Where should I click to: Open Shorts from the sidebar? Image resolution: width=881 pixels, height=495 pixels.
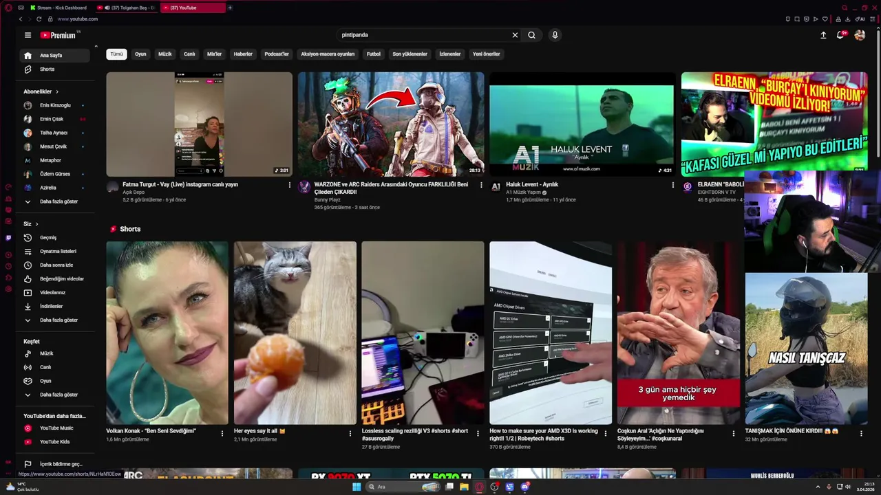[x=55, y=69]
